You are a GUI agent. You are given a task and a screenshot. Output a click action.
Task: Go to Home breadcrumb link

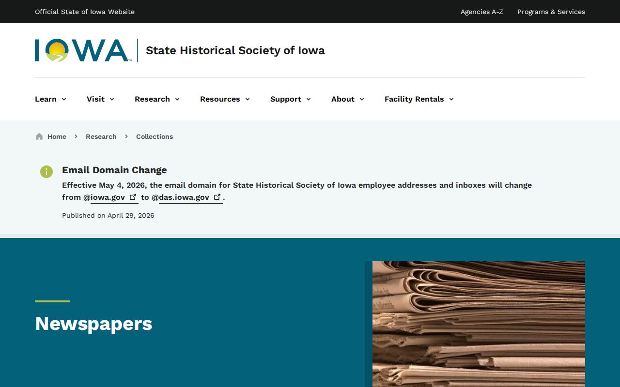pos(57,136)
